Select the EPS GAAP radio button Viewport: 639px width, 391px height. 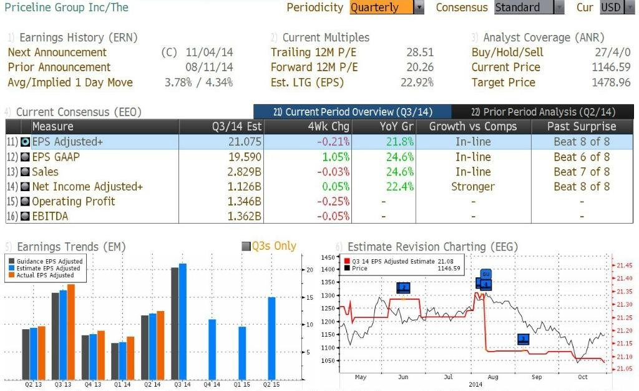(25, 157)
